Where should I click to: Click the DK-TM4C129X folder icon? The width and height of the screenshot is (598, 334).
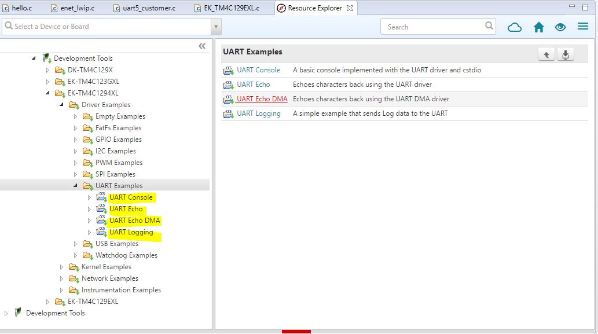(x=60, y=70)
